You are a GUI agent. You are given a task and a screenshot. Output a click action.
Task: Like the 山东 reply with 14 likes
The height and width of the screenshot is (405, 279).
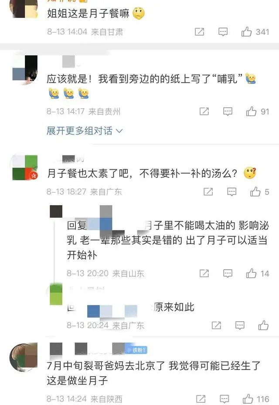click(x=251, y=273)
